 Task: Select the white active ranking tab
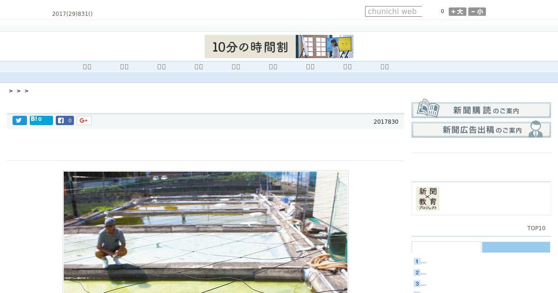[x=446, y=247]
